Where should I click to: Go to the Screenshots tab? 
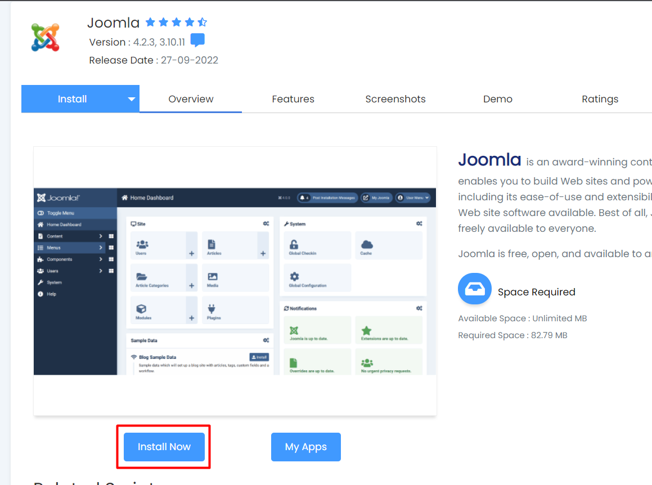(x=395, y=99)
